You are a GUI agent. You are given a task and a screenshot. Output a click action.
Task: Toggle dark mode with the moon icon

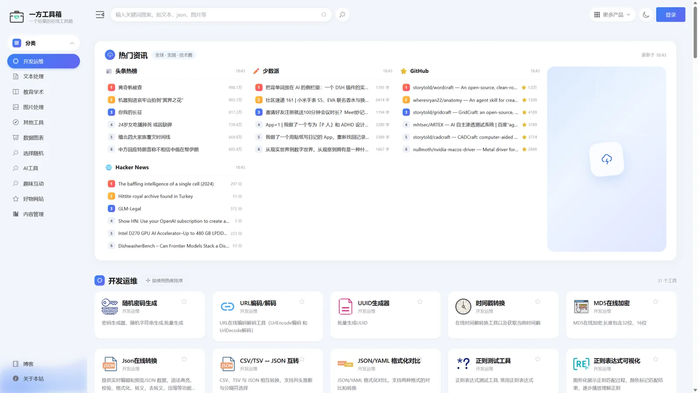pos(646,14)
